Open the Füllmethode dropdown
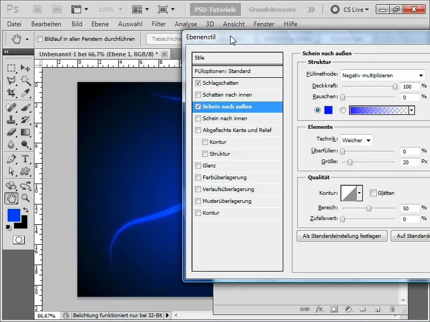The image size is (430, 322). (383, 75)
